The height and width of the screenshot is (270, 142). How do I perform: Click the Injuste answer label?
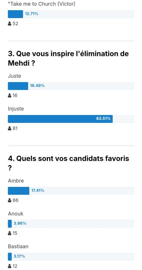click(x=16, y=109)
